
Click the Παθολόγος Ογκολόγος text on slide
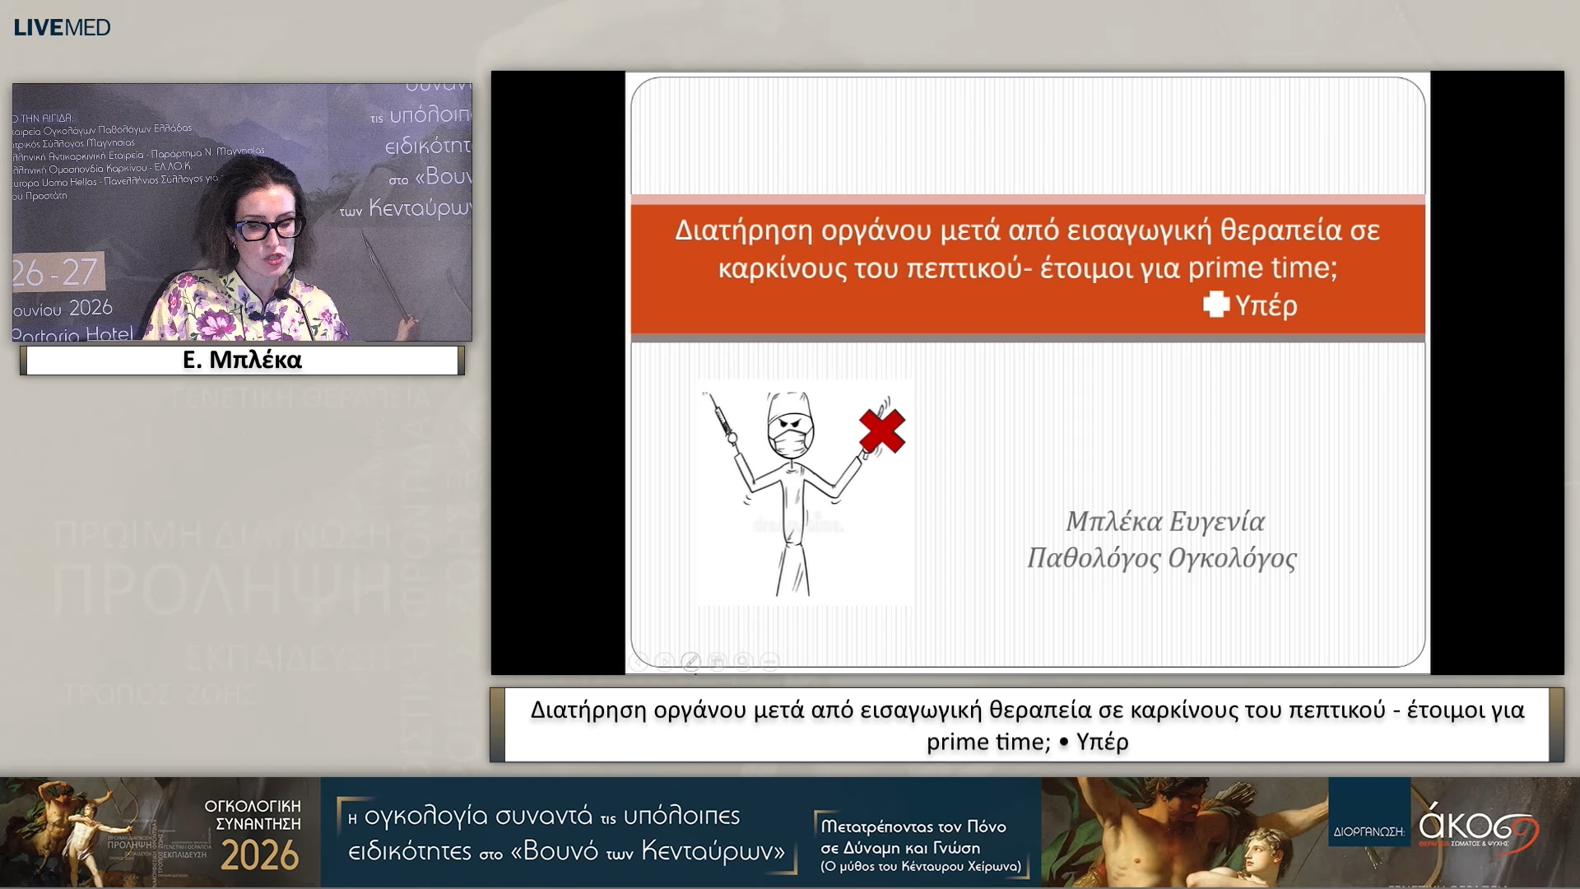point(1162,559)
